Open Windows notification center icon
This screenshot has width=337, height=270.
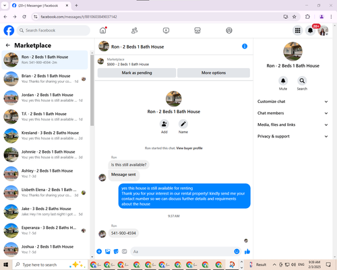(x=328, y=265)
